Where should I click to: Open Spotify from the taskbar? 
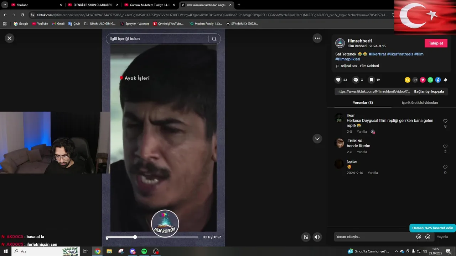[144, 251]
